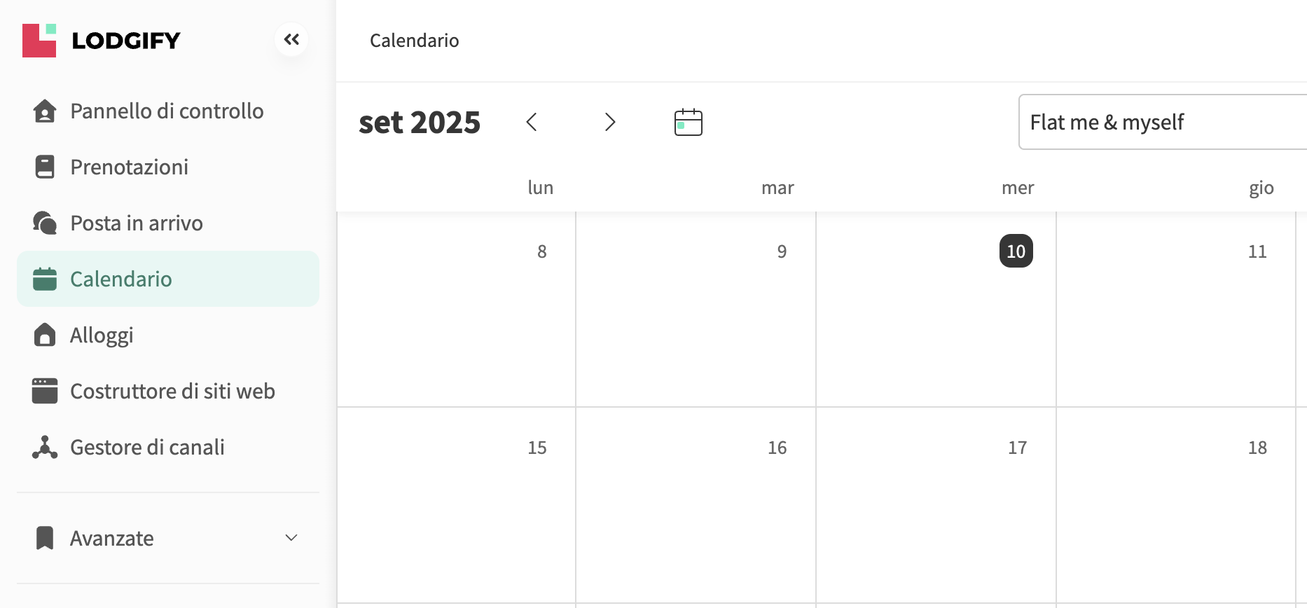Image resolution: width=1307 pixels, height=608 pixels.
Task: Click the Calendario calendar icon in sidebar
Action: click(x=45, y=278)
